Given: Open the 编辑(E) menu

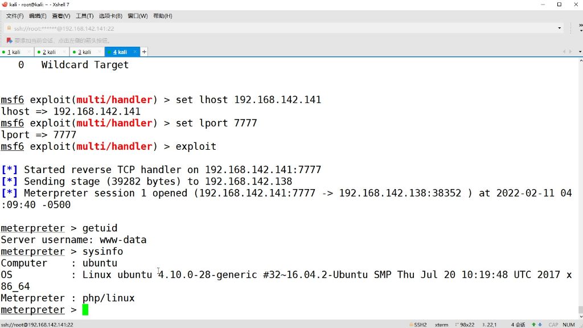Looking at the screenshot, I should point(38,16).
